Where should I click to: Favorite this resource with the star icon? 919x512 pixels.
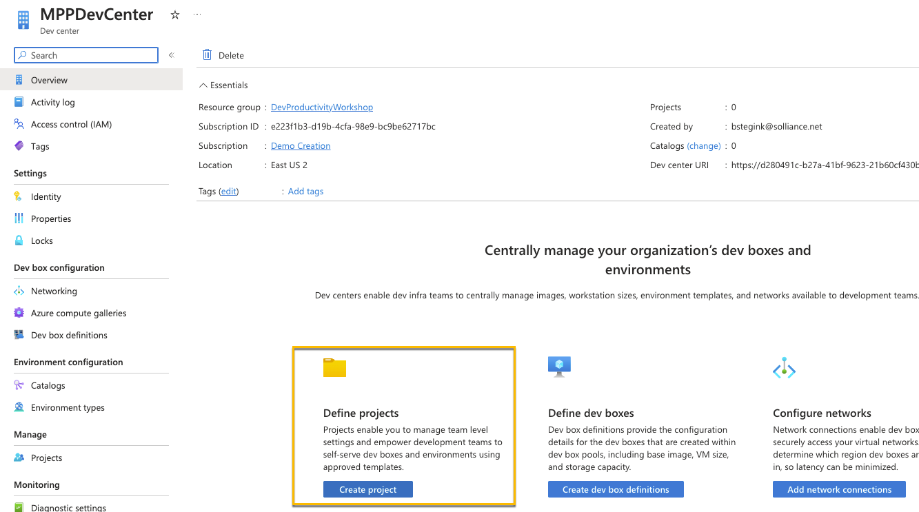[175, 14]
